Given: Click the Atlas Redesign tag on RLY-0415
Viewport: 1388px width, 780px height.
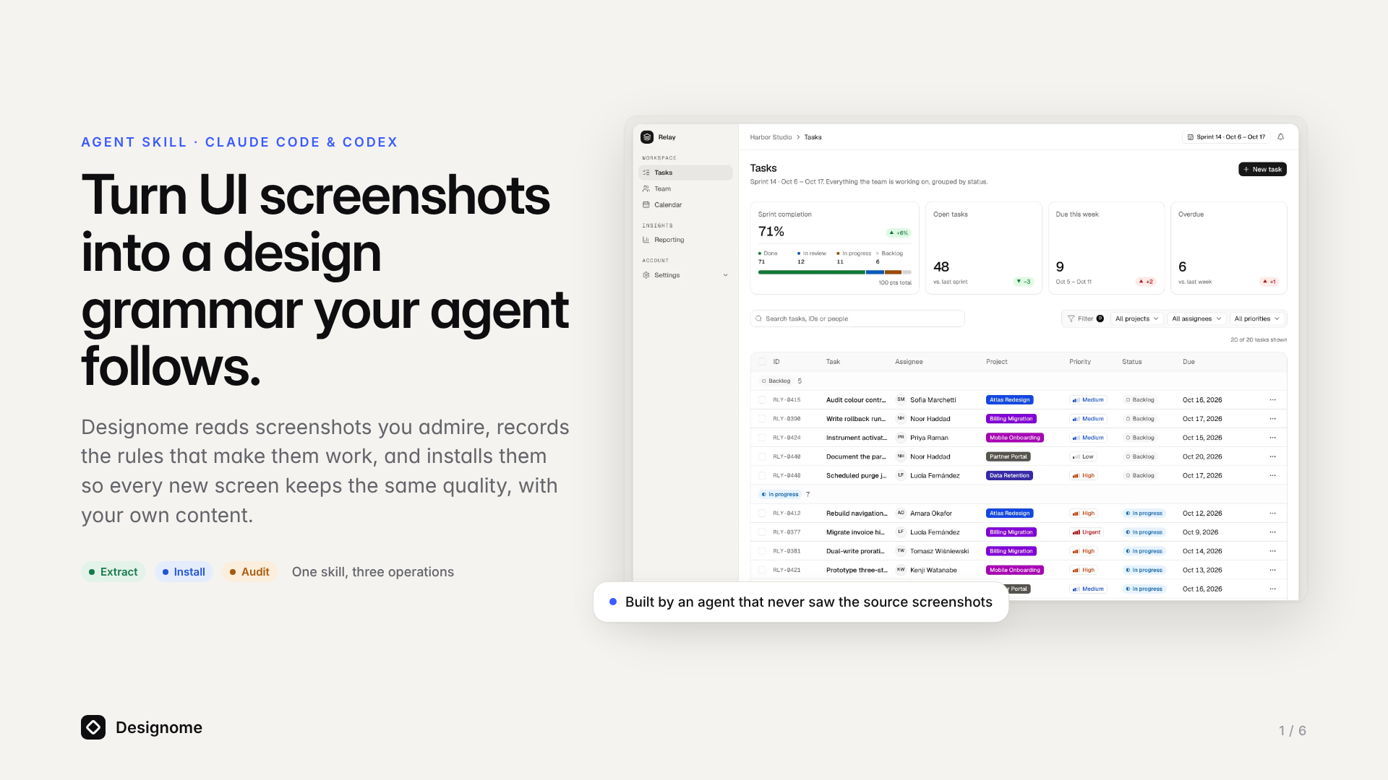Looking at the screenshot, I should tap(1009, 400).
